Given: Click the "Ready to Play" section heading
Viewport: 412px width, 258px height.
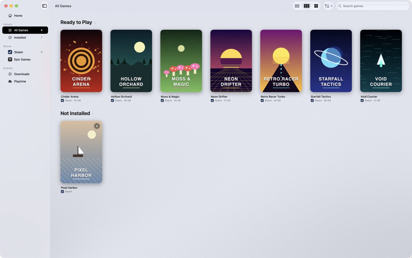Looking at the screenshot, I should tap(76, 22).
